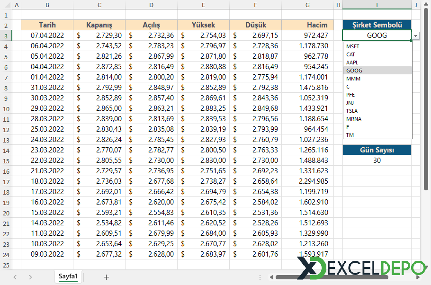Click the high price cell 2.684,00
Screen dimensions: 431x285
pos(203,233)
